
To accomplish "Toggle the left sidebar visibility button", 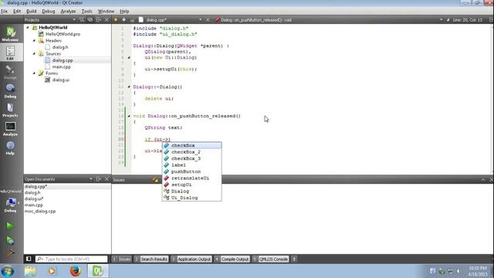I will (29, 259).
